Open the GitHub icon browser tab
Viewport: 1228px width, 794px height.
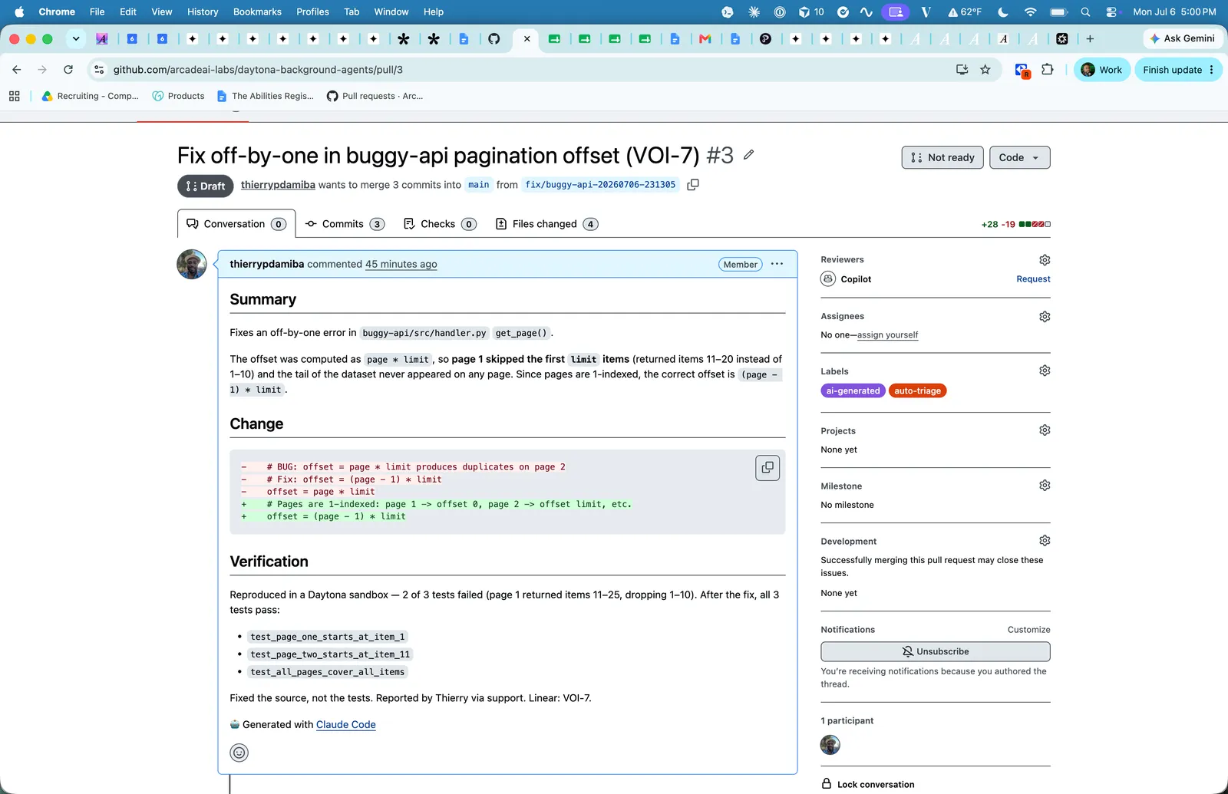pos(494,39)
